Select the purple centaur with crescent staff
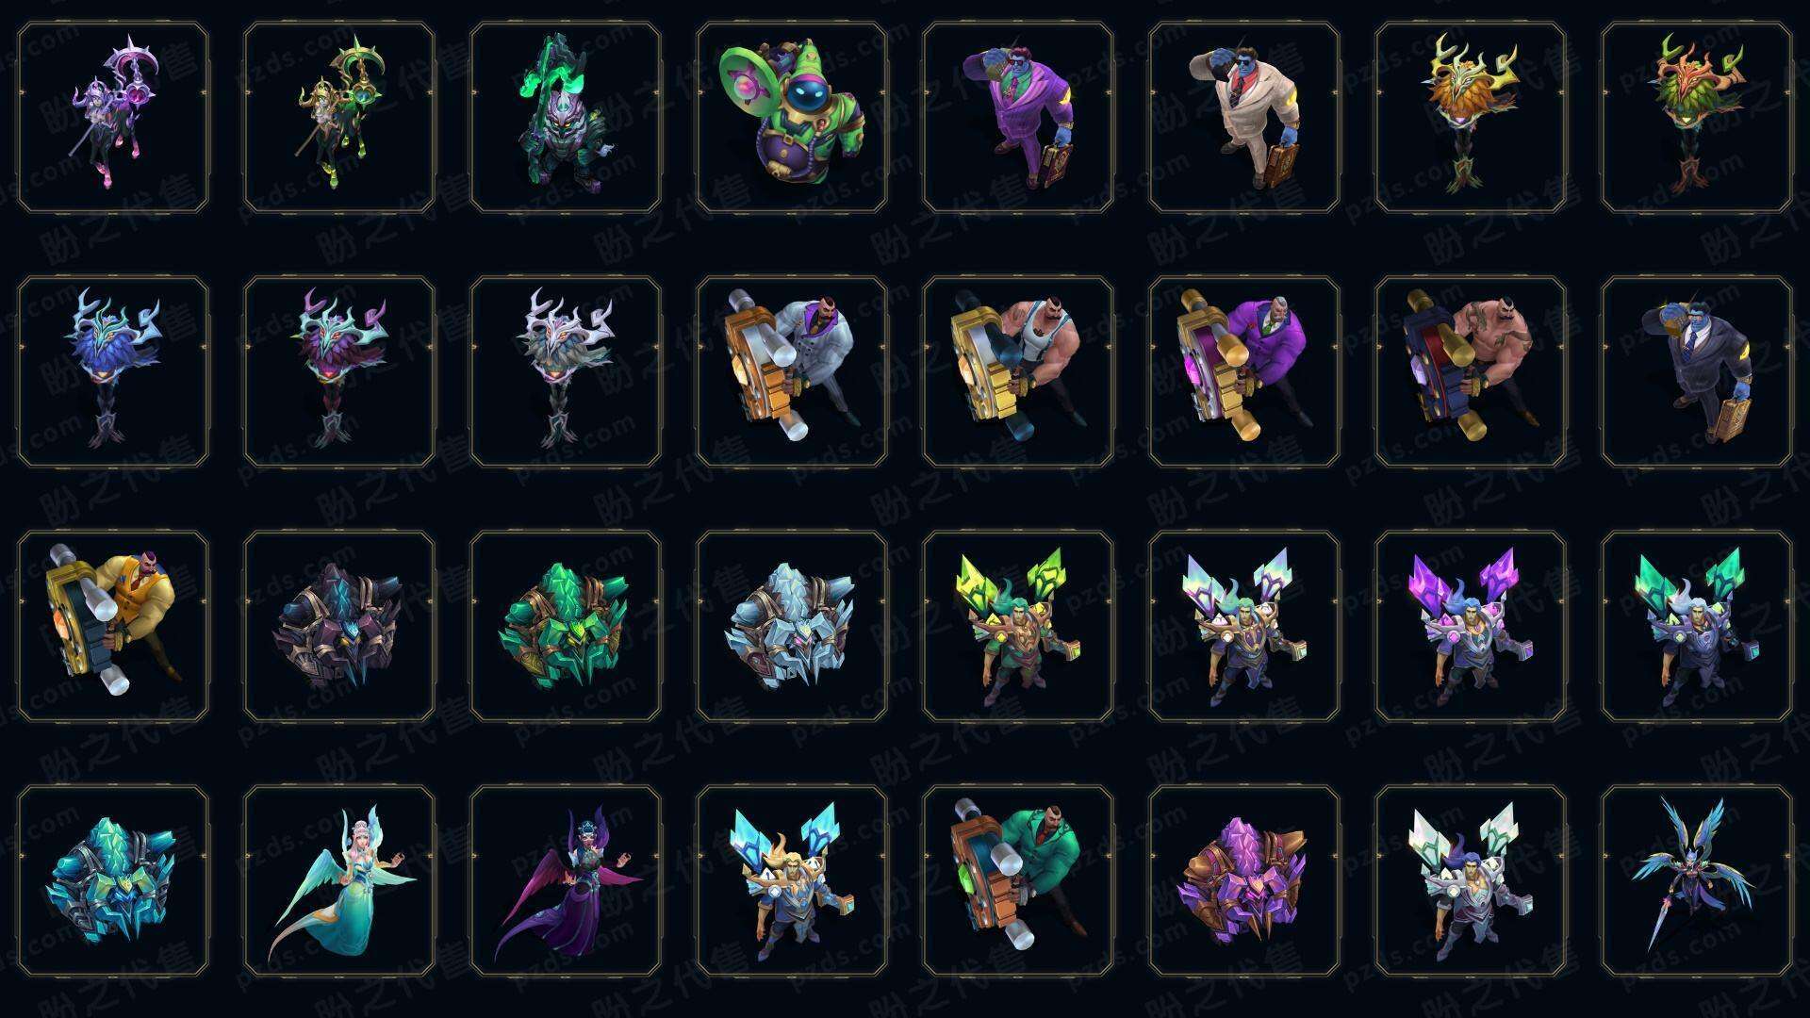The width and height of the screenshot is (1810, 1018). [113, 118]
